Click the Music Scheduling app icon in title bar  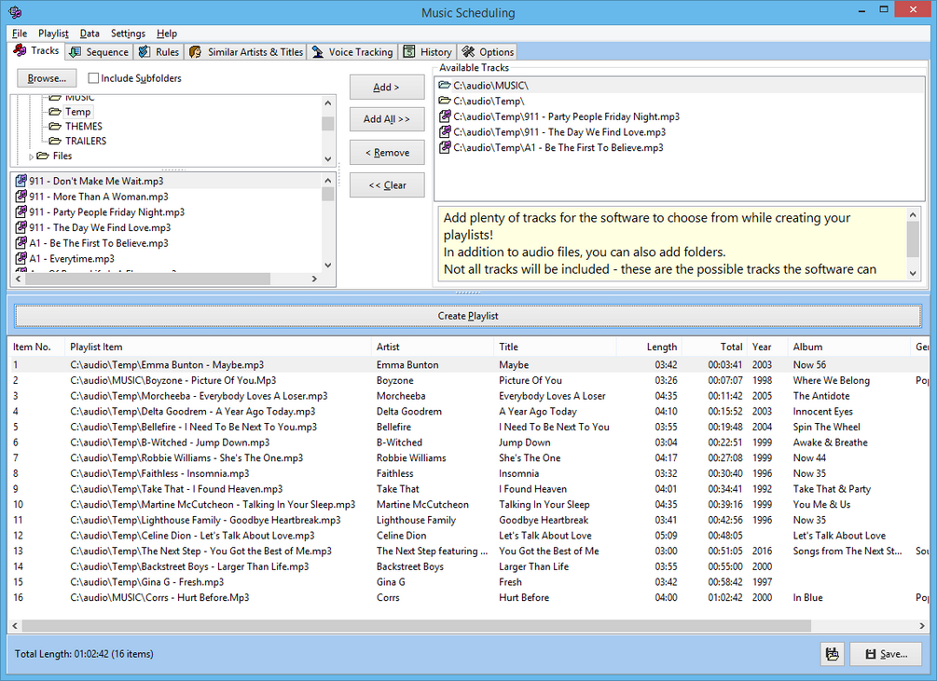(x=15, y=12)
